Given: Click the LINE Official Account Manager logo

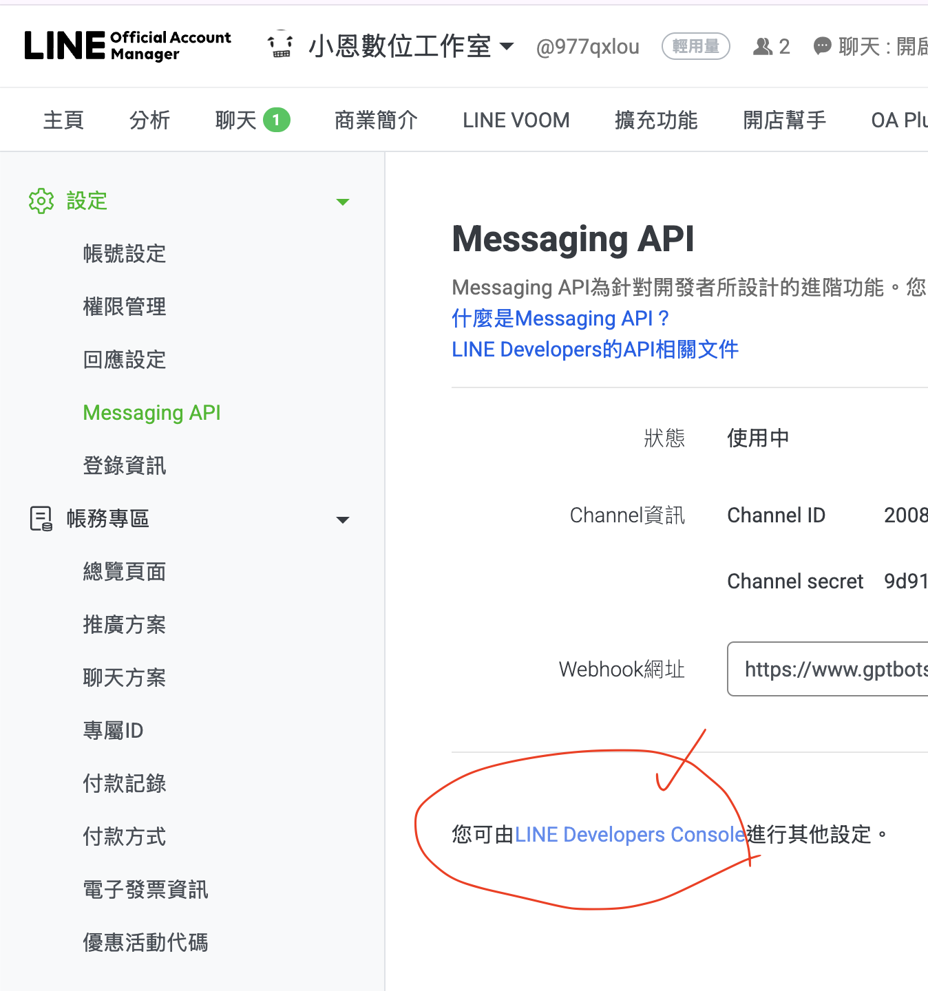Looking at the screenshot, I should tap(127, 46).
